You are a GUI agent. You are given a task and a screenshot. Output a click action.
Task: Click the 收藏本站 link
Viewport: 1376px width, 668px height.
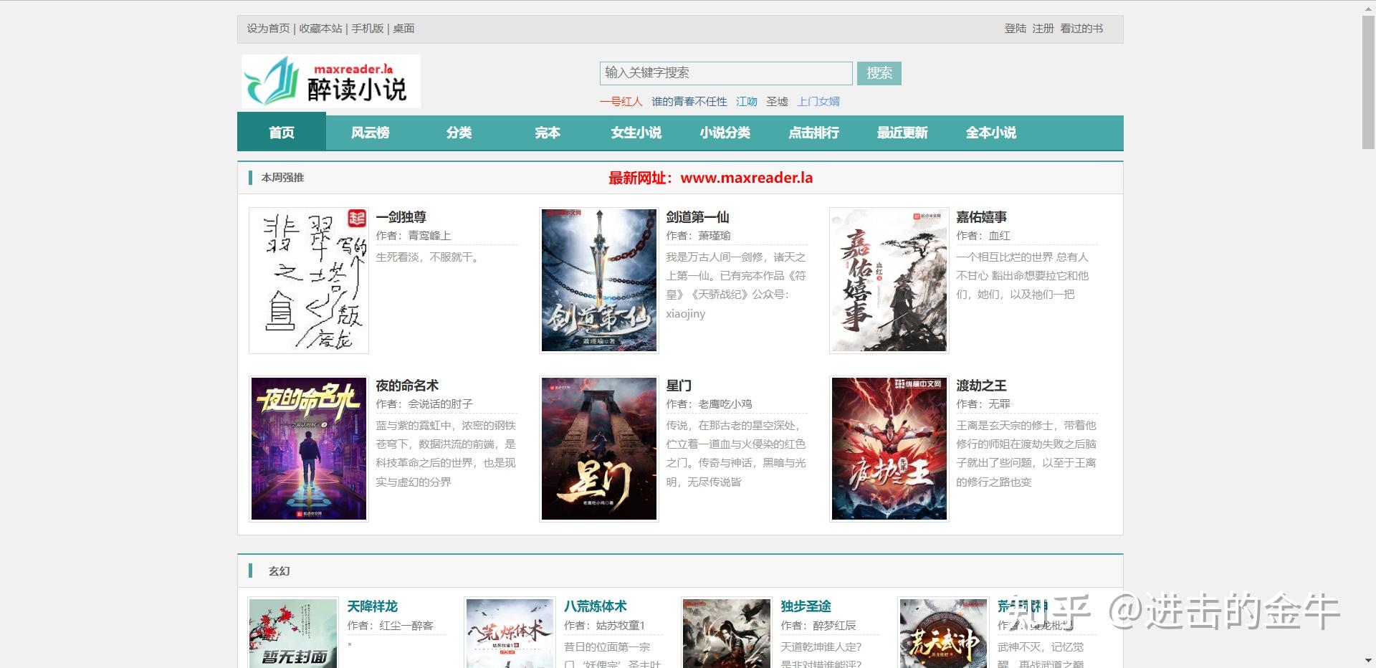tap(320, 29)
